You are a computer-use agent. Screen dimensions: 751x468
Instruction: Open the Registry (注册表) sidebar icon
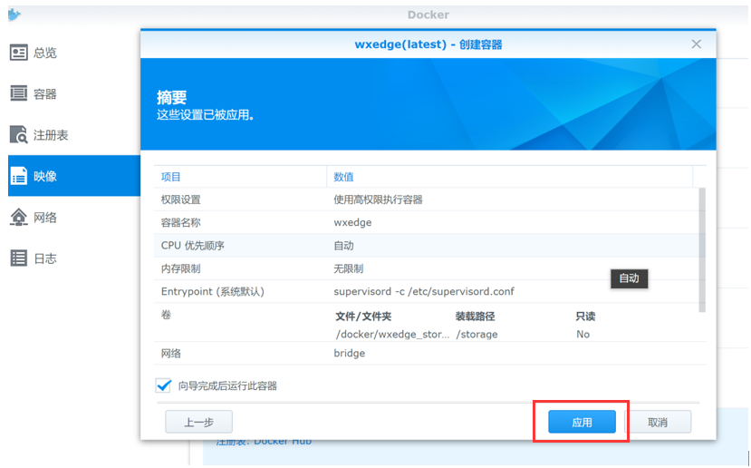(x=19, y=135)
